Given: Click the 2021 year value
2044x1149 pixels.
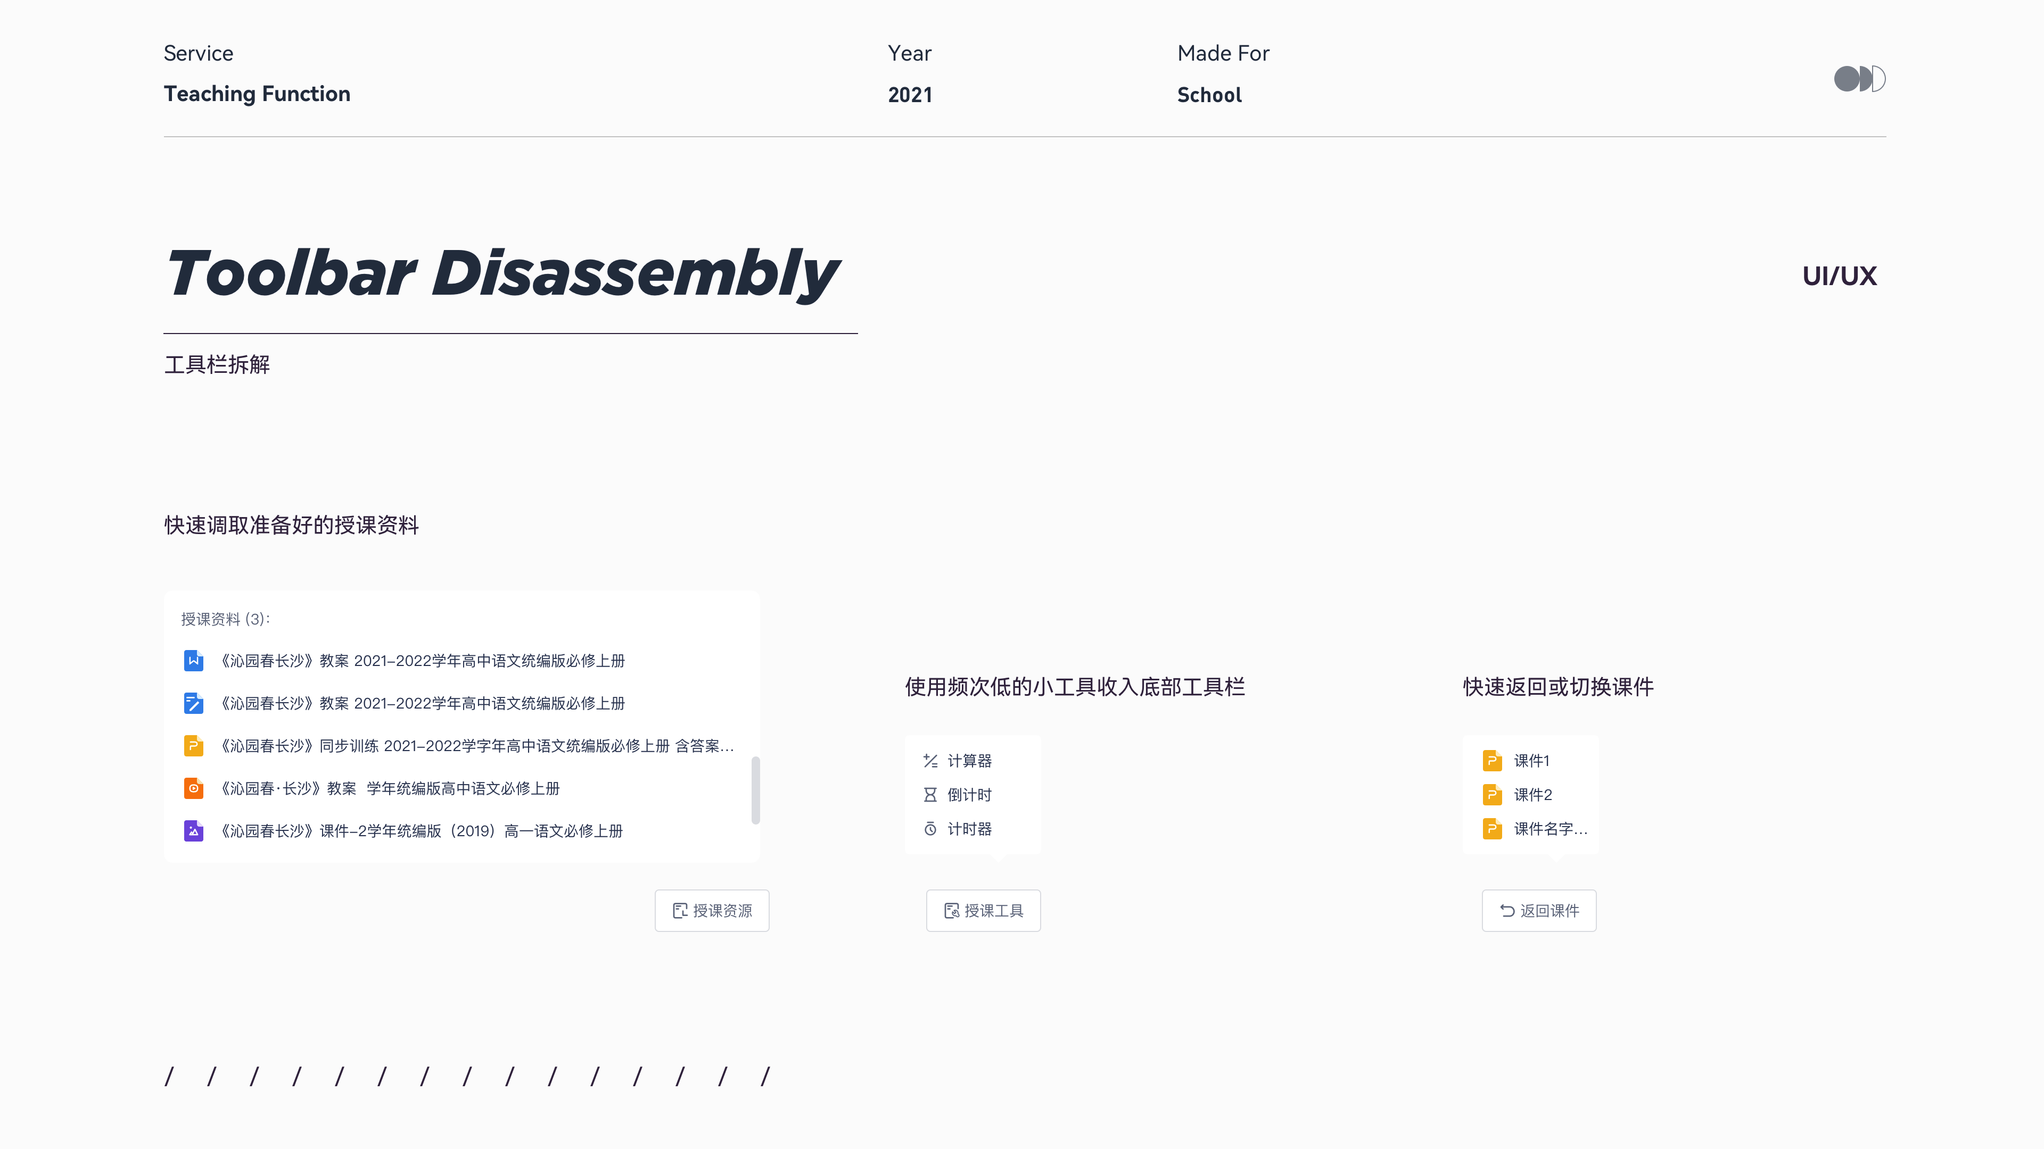Looking at the screenshot, I should pyautogui.click(x=910, y=95).
